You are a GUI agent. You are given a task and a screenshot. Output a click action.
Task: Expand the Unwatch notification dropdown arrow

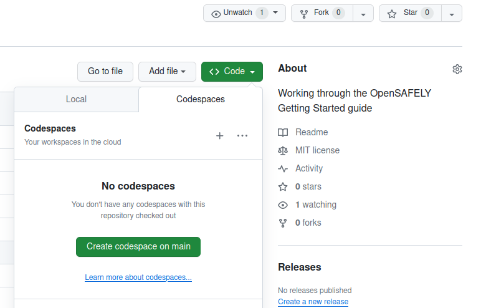click(275, 13)
